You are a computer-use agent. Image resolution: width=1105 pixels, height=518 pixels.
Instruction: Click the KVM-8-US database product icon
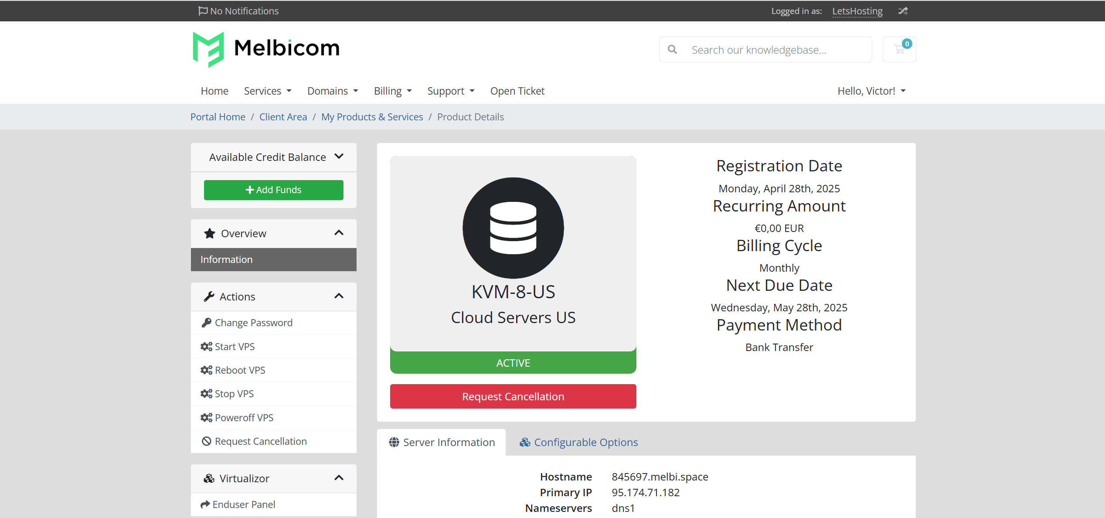point(513,228)
